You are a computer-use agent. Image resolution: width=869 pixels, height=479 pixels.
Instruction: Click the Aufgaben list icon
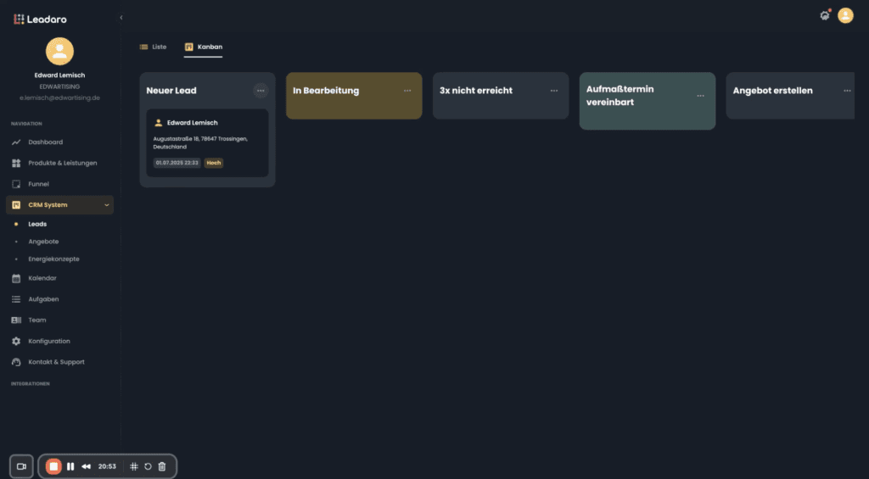pos(16,299)
